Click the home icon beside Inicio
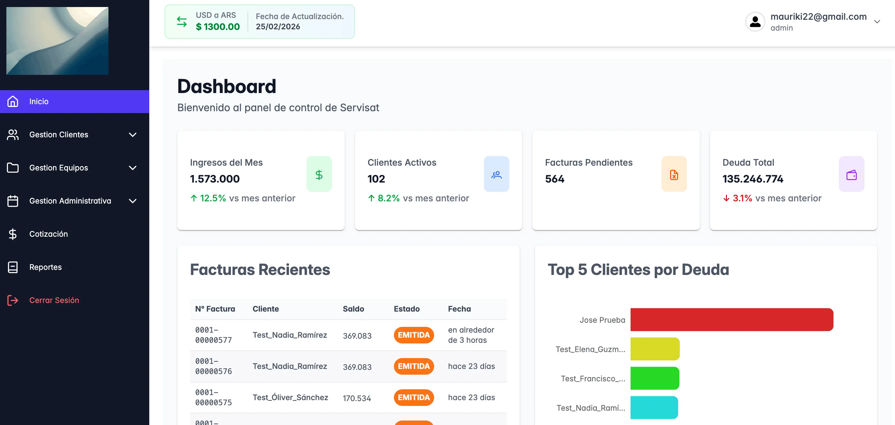This screenshot has height=425, width=895. coord(13,101)
